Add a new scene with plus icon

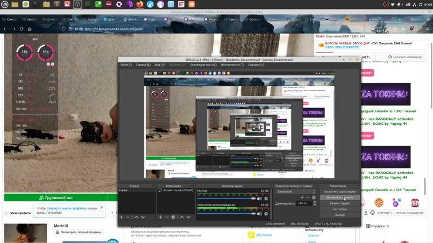(121, 217)
